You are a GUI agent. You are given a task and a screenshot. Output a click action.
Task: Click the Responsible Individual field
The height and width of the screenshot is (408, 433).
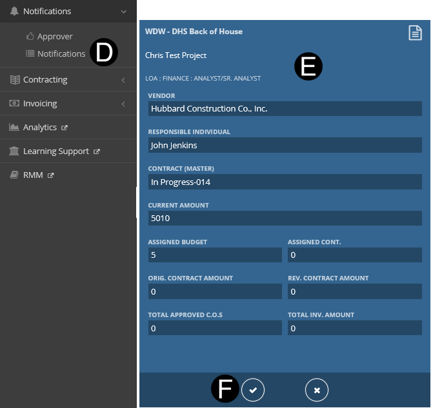pyautogui.click(x=285, y=146)
